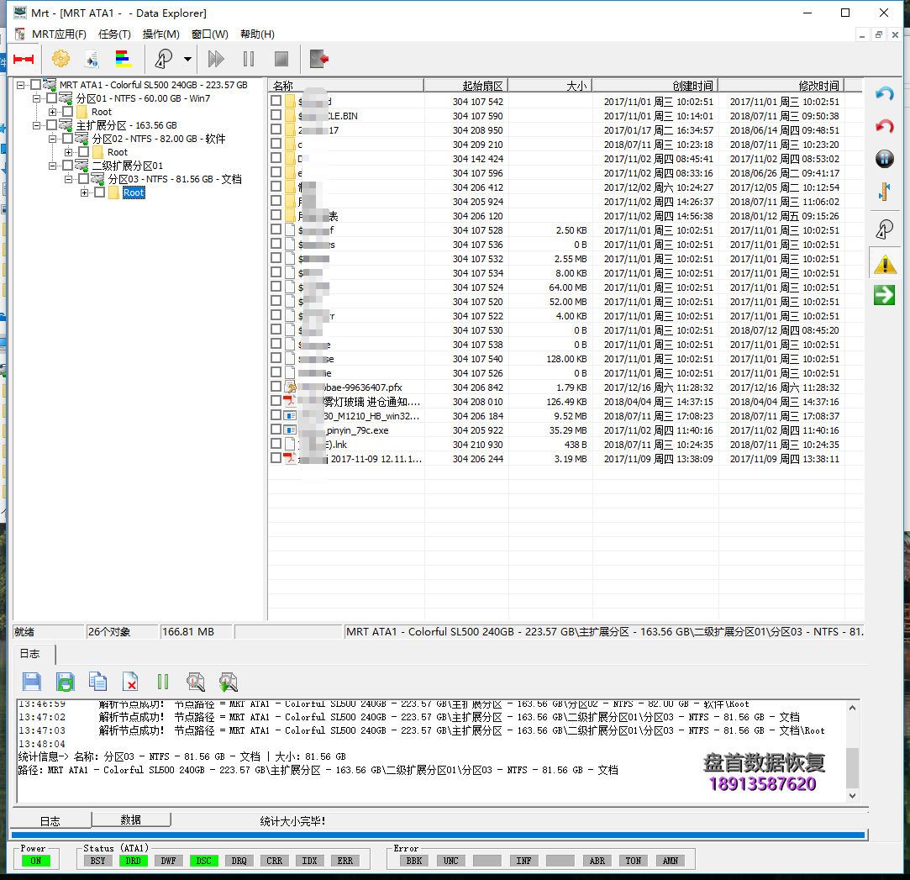The width and height of the screenshot is (910, 880).
Task: Switch to the 数据 bottom tab
Action: (x=130, y=819)
